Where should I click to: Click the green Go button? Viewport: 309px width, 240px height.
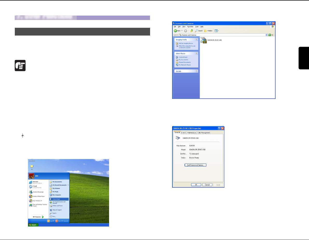point(271,35)
